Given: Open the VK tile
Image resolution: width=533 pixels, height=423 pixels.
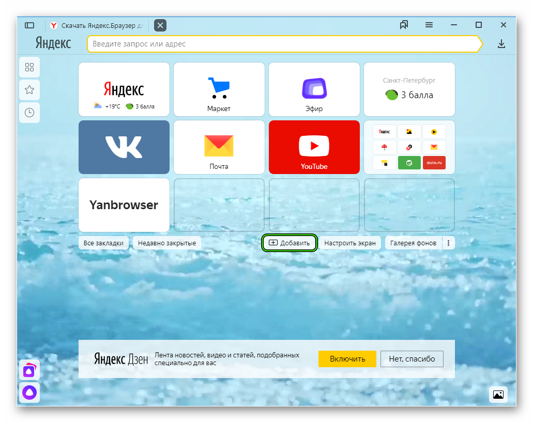Looking at the screenshot, I should pyautogui.click(x=124, y=147).
